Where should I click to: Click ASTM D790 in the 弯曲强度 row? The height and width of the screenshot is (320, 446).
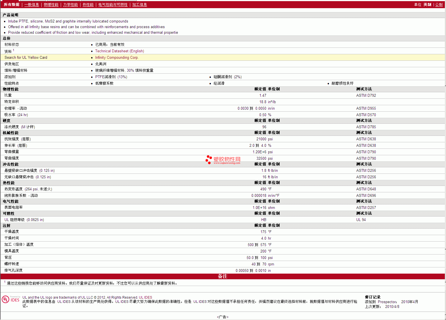click(x=366, y=159)
